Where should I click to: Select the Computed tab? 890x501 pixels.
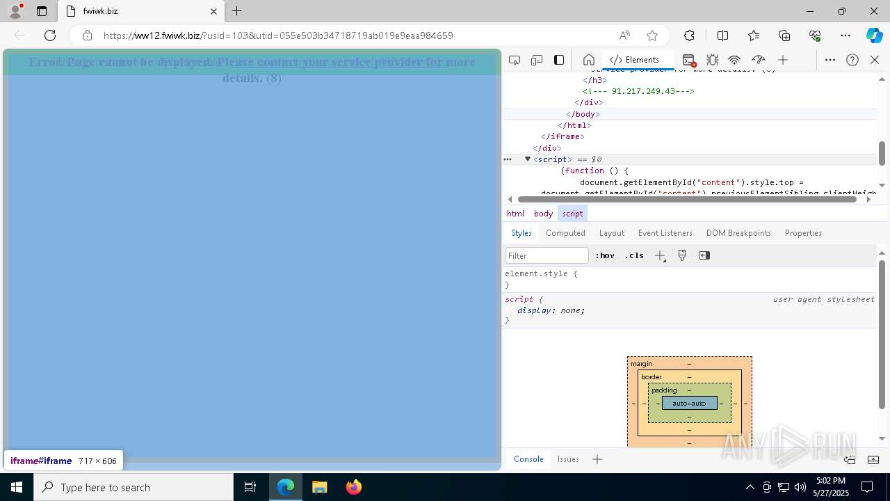coord(565,233)
